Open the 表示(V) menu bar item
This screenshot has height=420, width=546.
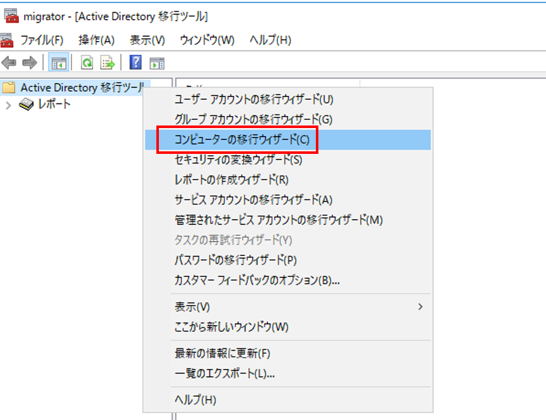(x=148, y=40)
